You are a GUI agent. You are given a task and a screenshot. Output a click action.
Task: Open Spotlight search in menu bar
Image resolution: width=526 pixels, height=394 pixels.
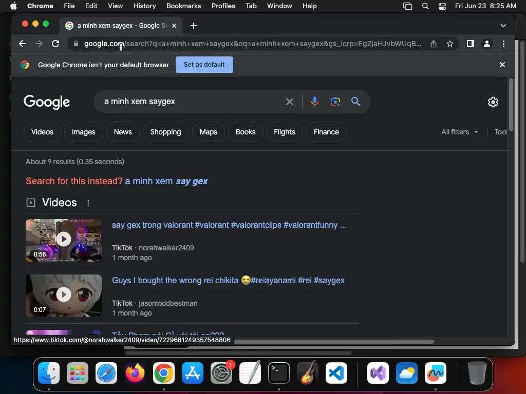tap(425, 6)
